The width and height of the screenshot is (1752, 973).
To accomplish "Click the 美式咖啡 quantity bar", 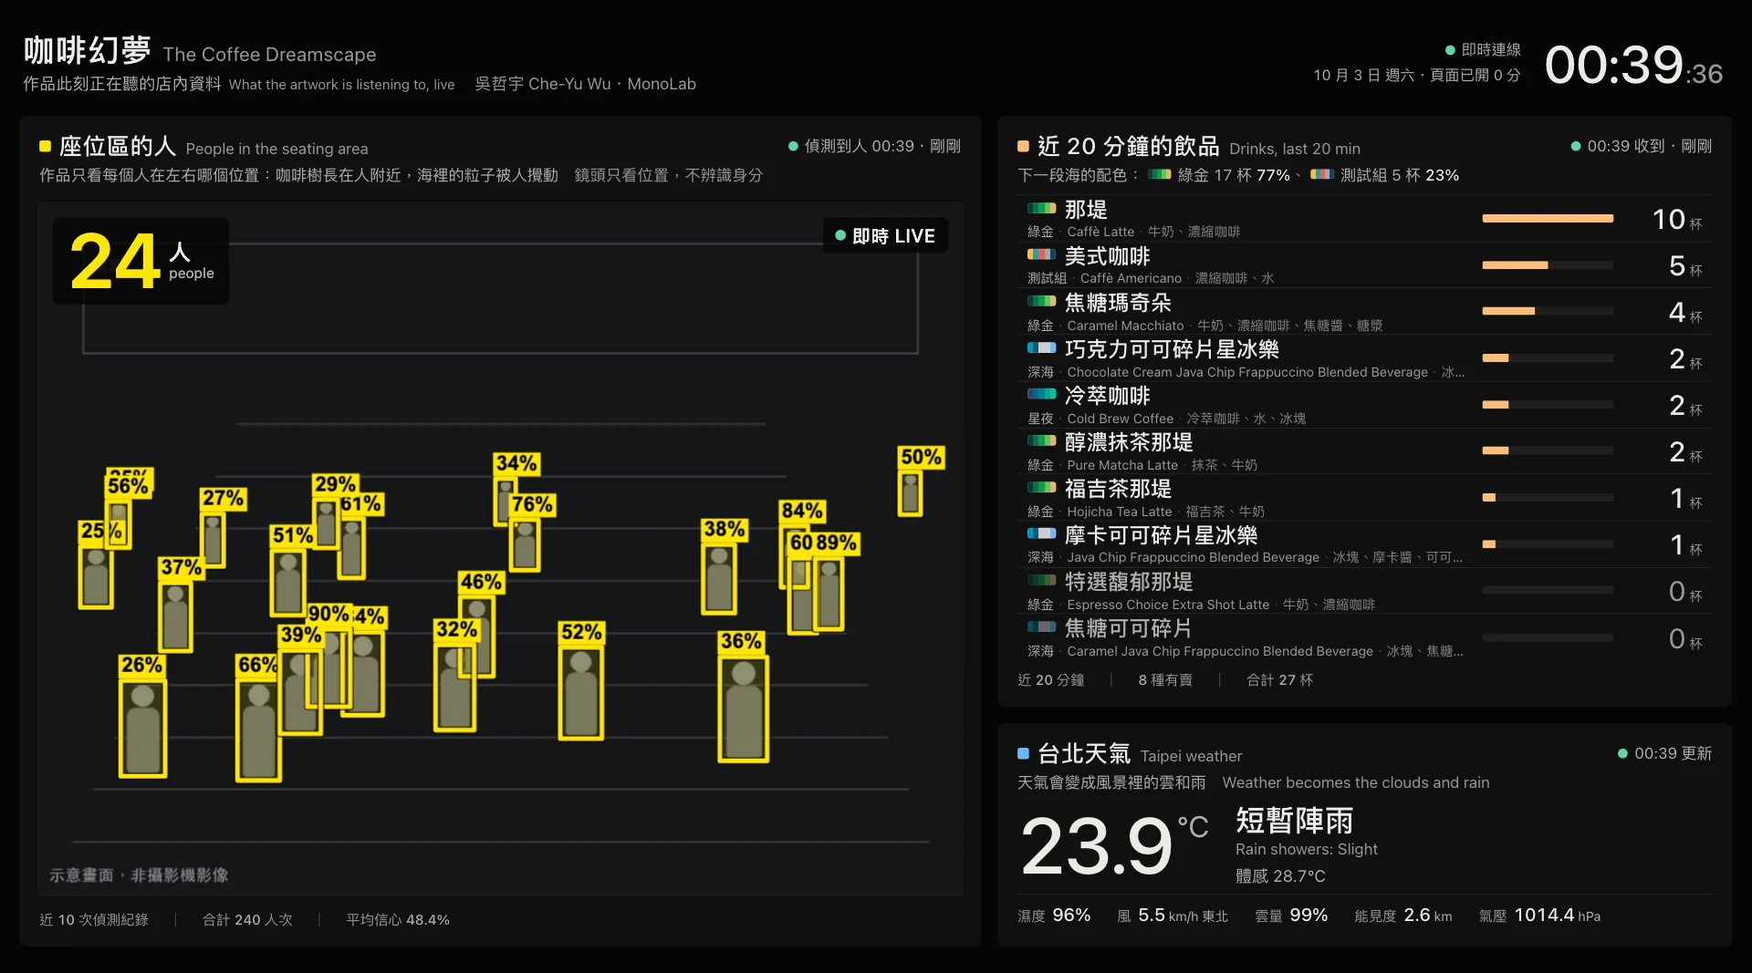I will [1548, 265].
